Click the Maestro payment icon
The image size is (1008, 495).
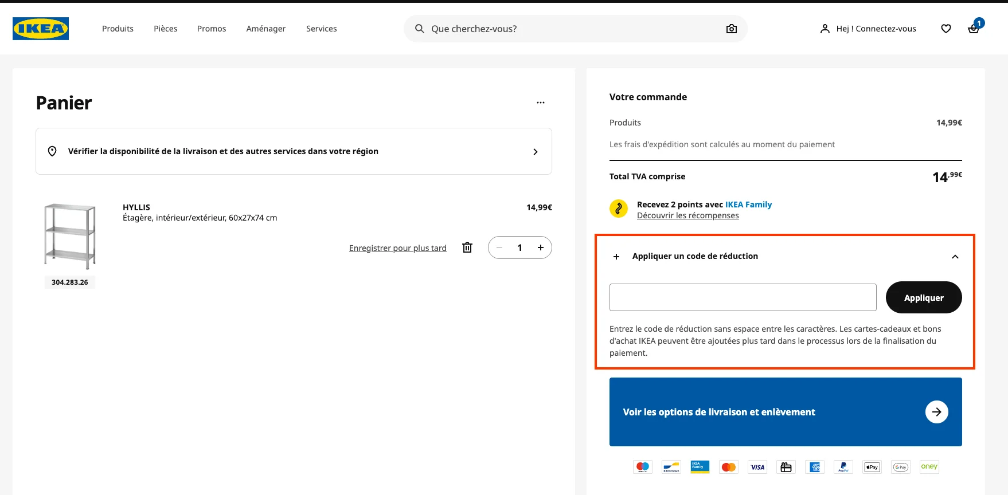pos(643,467)
